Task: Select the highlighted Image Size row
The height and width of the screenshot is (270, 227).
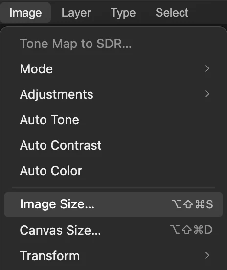Action: 113,204
